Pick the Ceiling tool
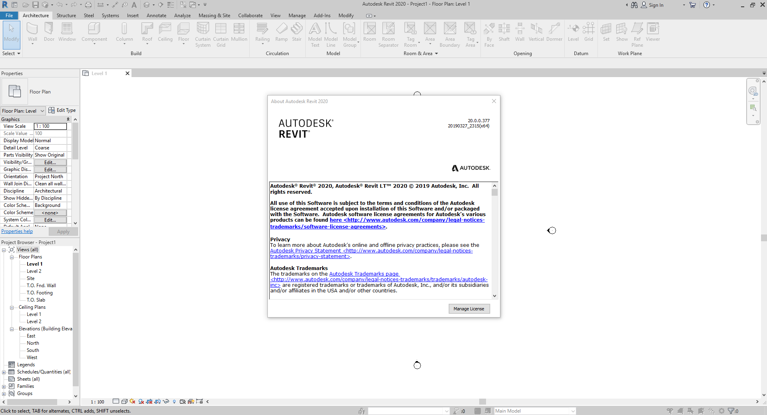This screenshot has height=415, width=767. coord(165,32)
